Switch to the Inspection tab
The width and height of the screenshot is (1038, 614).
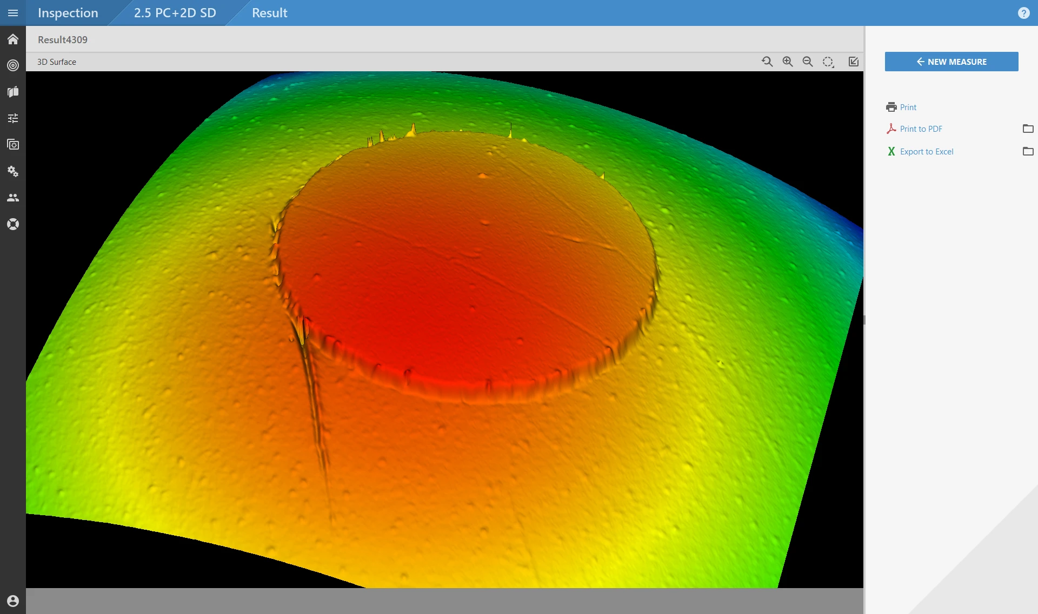click(68, 12)
